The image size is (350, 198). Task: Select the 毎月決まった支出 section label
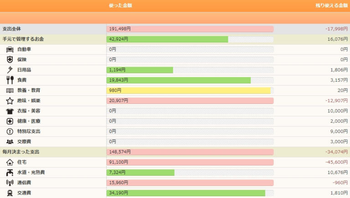click(21, 152)
